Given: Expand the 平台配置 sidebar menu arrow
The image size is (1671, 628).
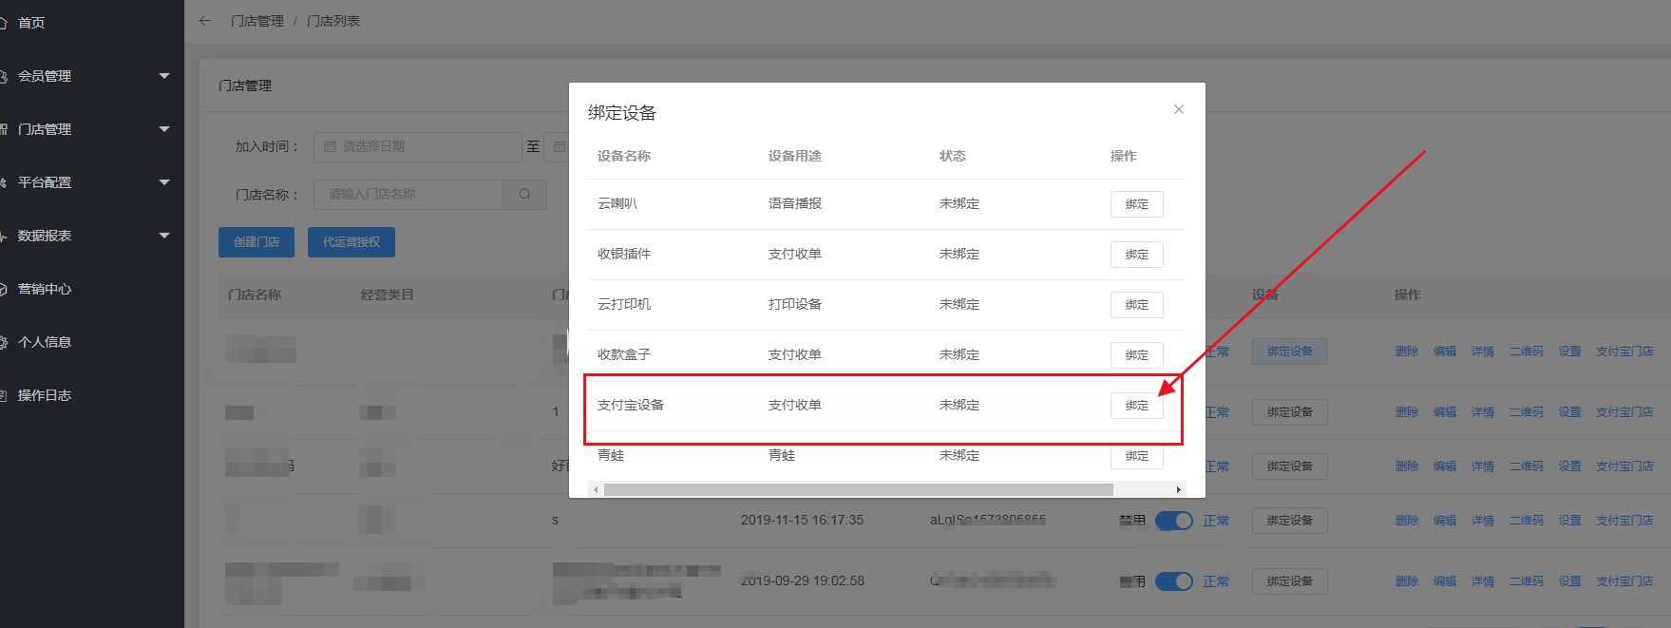Looking at the screenshot, I should (x=164, y=182).
